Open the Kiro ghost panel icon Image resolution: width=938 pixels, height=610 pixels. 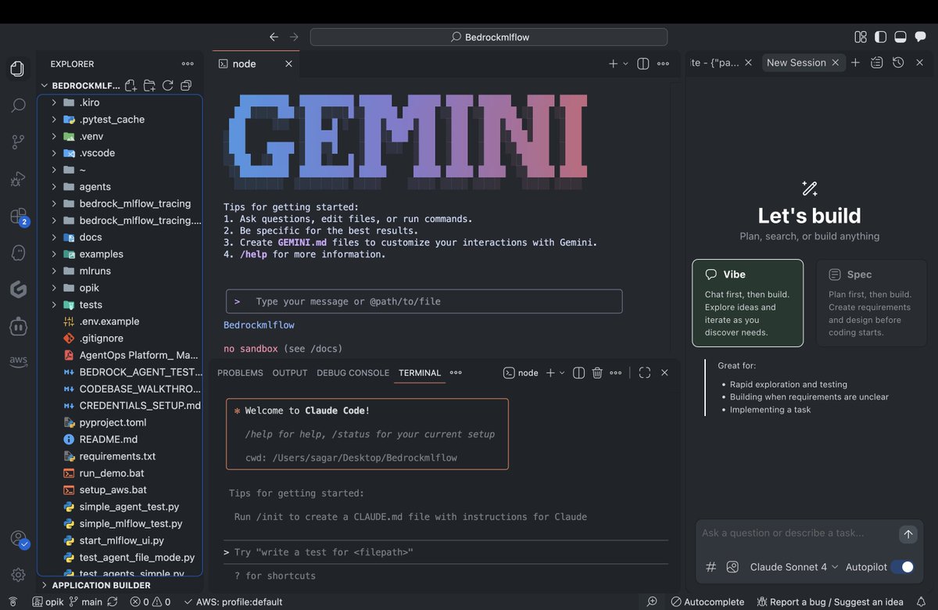(x=18, y=253)
